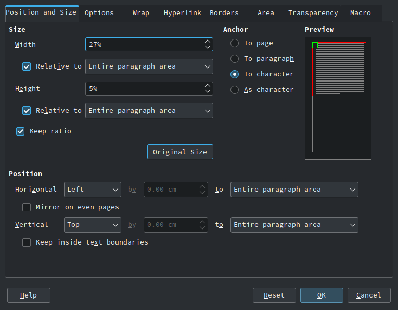Increase the Width value with up arrow
The image size is (398, 310).
click(208, 42)
